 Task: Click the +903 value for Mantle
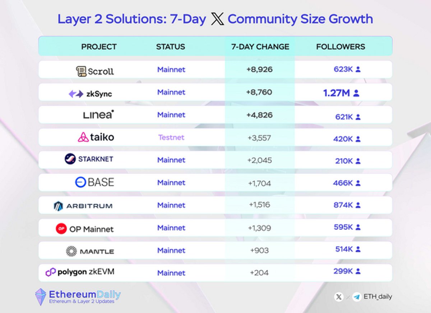pos(259,250)
